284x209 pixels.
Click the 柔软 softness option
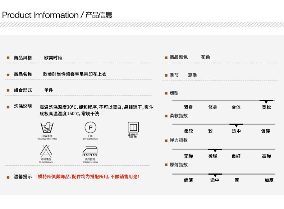(x=188, y=131)
